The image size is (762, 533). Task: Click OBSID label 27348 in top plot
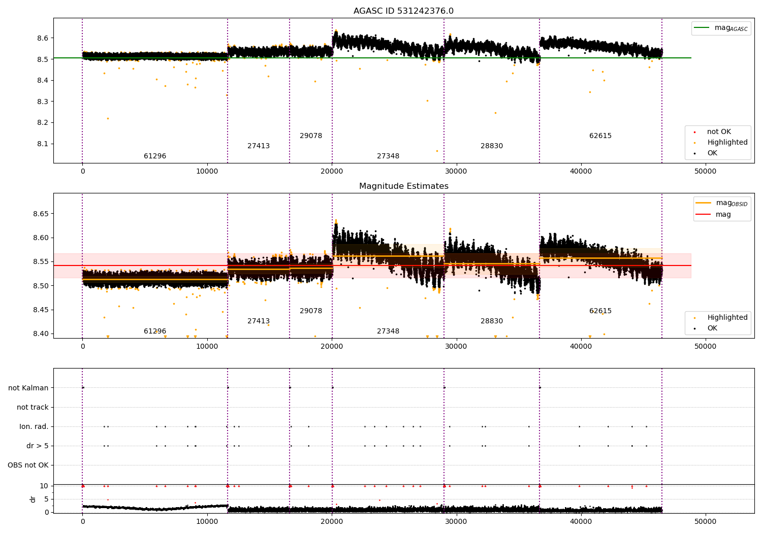pyautogui.click(x=388, y=156)
